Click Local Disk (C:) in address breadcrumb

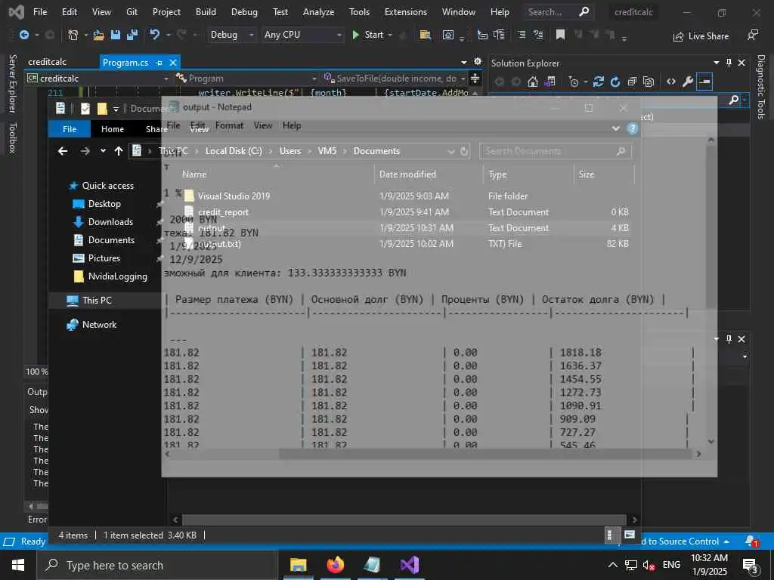pos(234,151)
